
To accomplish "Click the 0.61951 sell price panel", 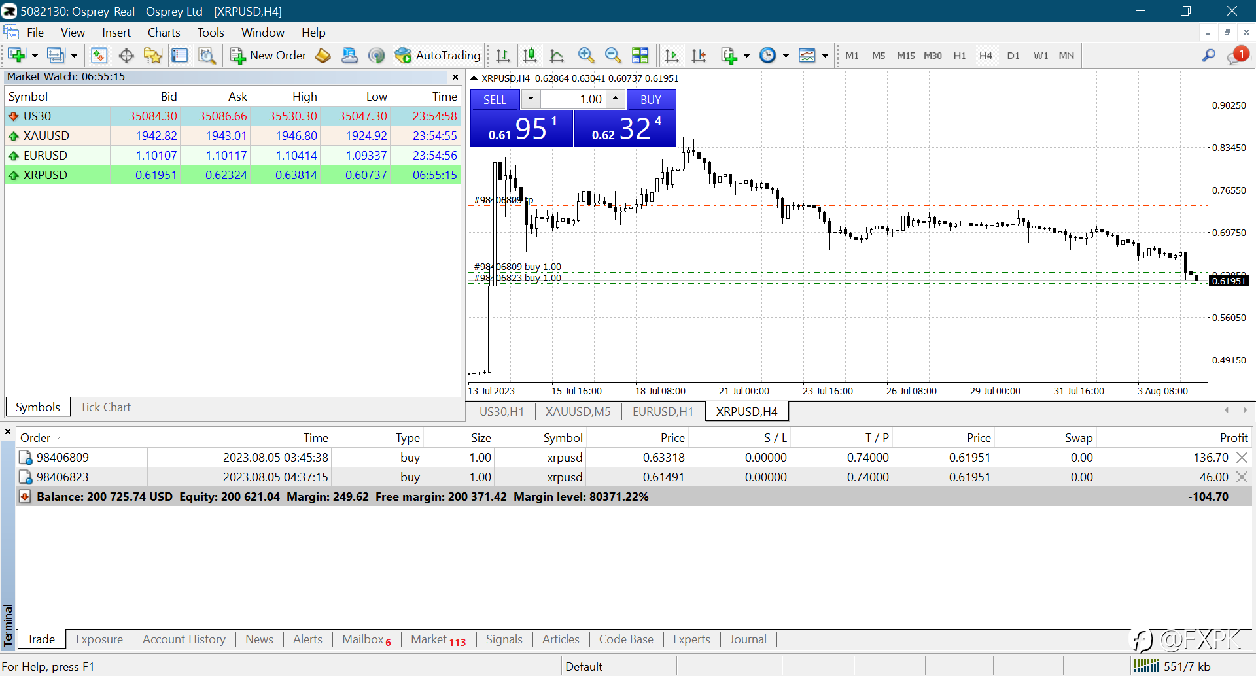I will coord(521,128).
